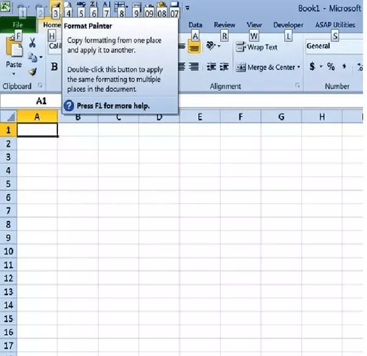The width and height of the screenshot is (367, 356).
Task: Toggle Bold formatting
Action: [54, 67]
